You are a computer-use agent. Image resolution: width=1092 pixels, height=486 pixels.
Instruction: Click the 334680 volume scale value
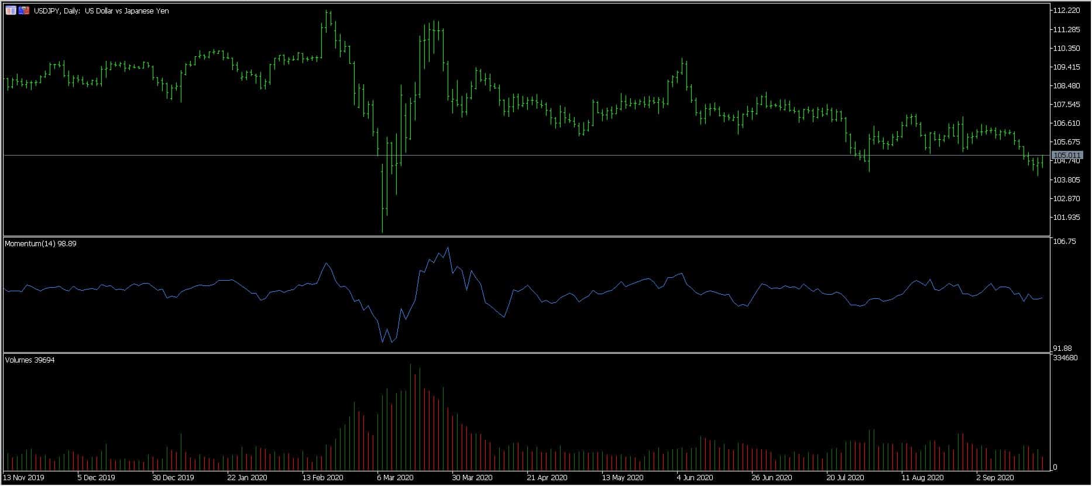pos(1065,357)
